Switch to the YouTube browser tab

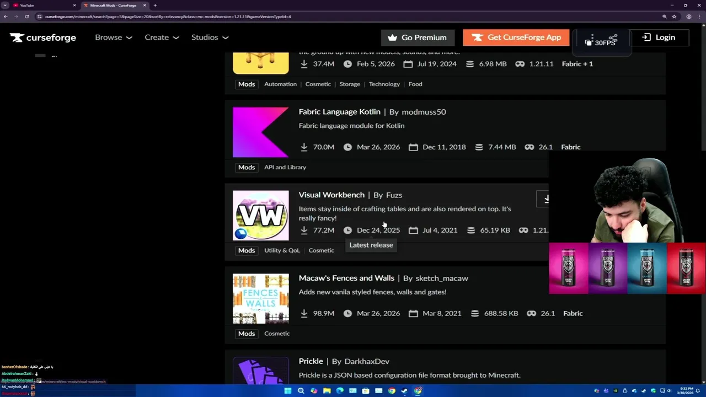(44, 6)
